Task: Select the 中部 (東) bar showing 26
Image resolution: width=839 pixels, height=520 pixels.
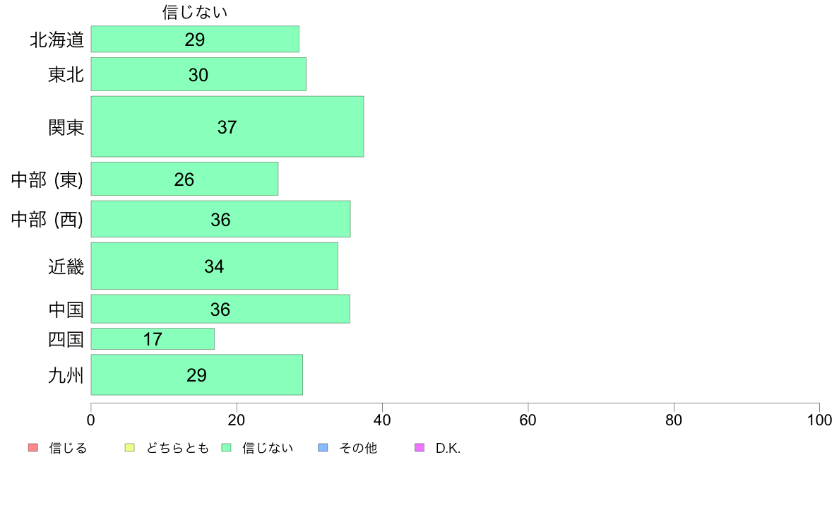Action: point(184,179)
